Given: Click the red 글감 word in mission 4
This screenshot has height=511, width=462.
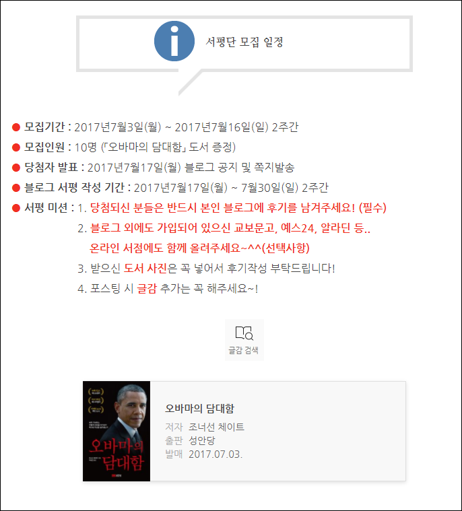Looking at the screenshot, I should click(x=147, y=288).
